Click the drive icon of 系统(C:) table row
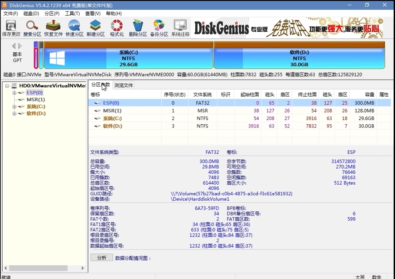This screenshot has height=279, width=395. pyautogui.click(x=97, y=118)
